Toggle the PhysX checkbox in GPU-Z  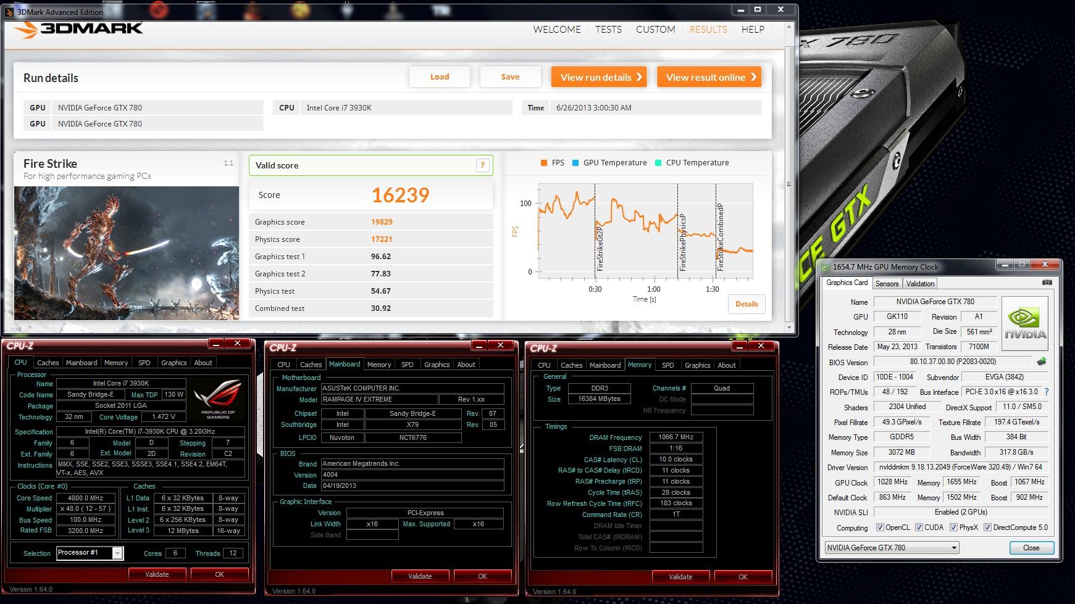pos(954,527)
